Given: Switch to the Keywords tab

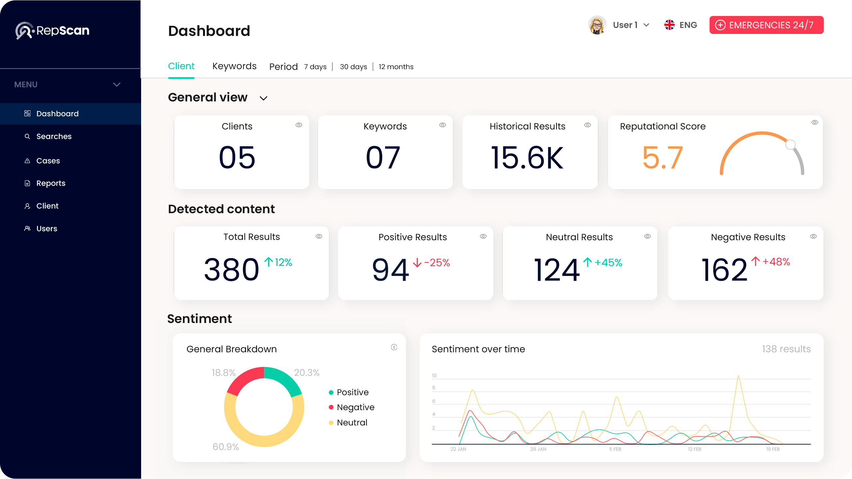Looking at the screenshot, I should (234, 66).
